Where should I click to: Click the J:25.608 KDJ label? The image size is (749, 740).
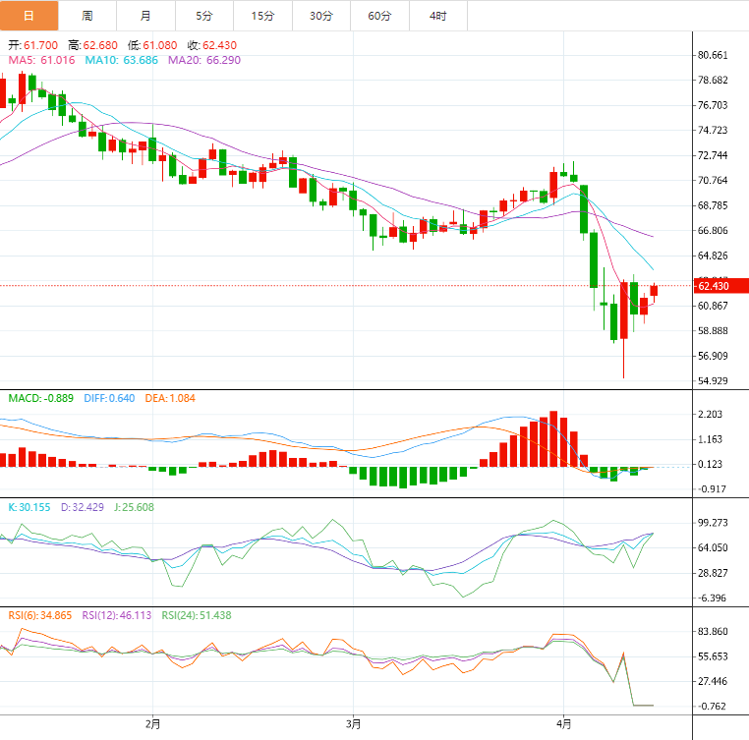click(x=134, y=507)
